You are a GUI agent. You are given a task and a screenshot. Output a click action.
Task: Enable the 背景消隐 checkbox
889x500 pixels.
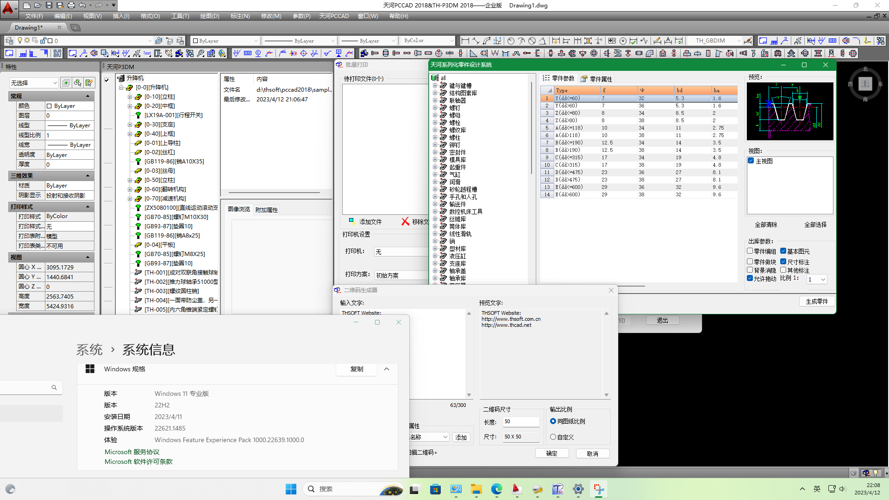click(x=750, y=270)
